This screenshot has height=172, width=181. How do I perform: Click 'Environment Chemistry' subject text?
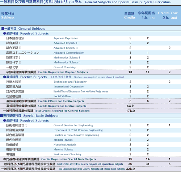(x=68, y=154)
